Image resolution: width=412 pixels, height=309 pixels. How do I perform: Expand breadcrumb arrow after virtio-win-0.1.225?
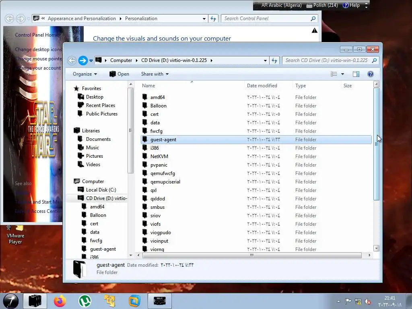(211, 60)
